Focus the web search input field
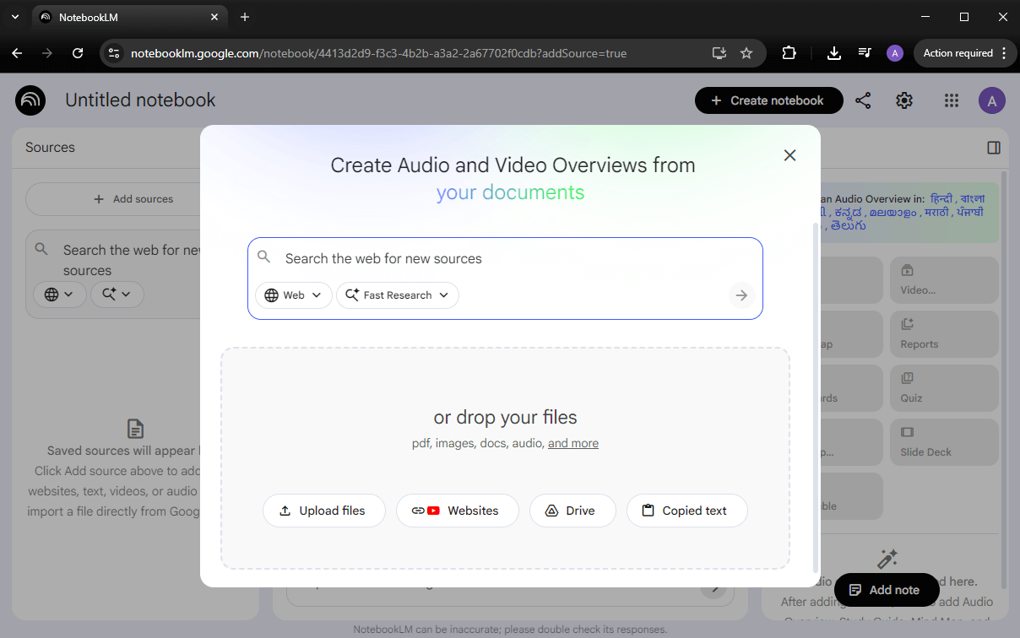The width and height of the screenshot is (1020, 638). click(507, 258)
